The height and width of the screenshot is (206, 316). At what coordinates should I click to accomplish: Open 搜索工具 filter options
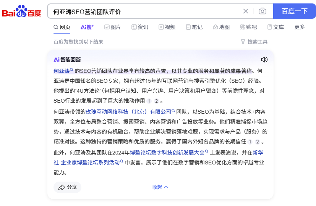pos(254,42)
